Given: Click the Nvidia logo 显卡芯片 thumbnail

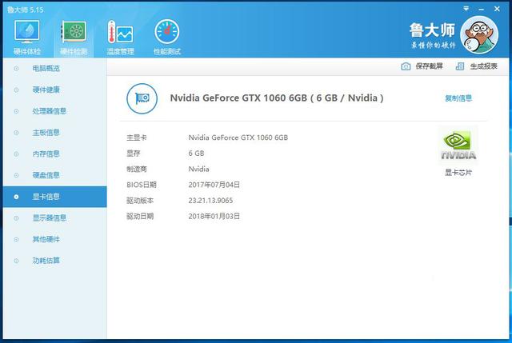Looking at the screenshot, I should point(458,146).
